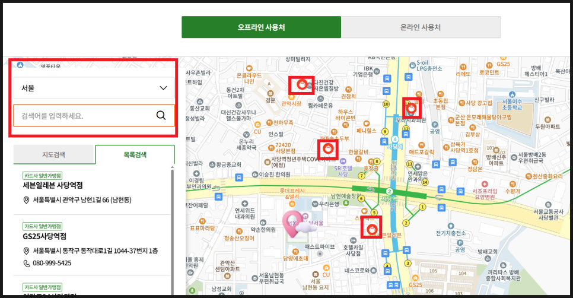Click the 방배교회 church icon

point(487,258)
